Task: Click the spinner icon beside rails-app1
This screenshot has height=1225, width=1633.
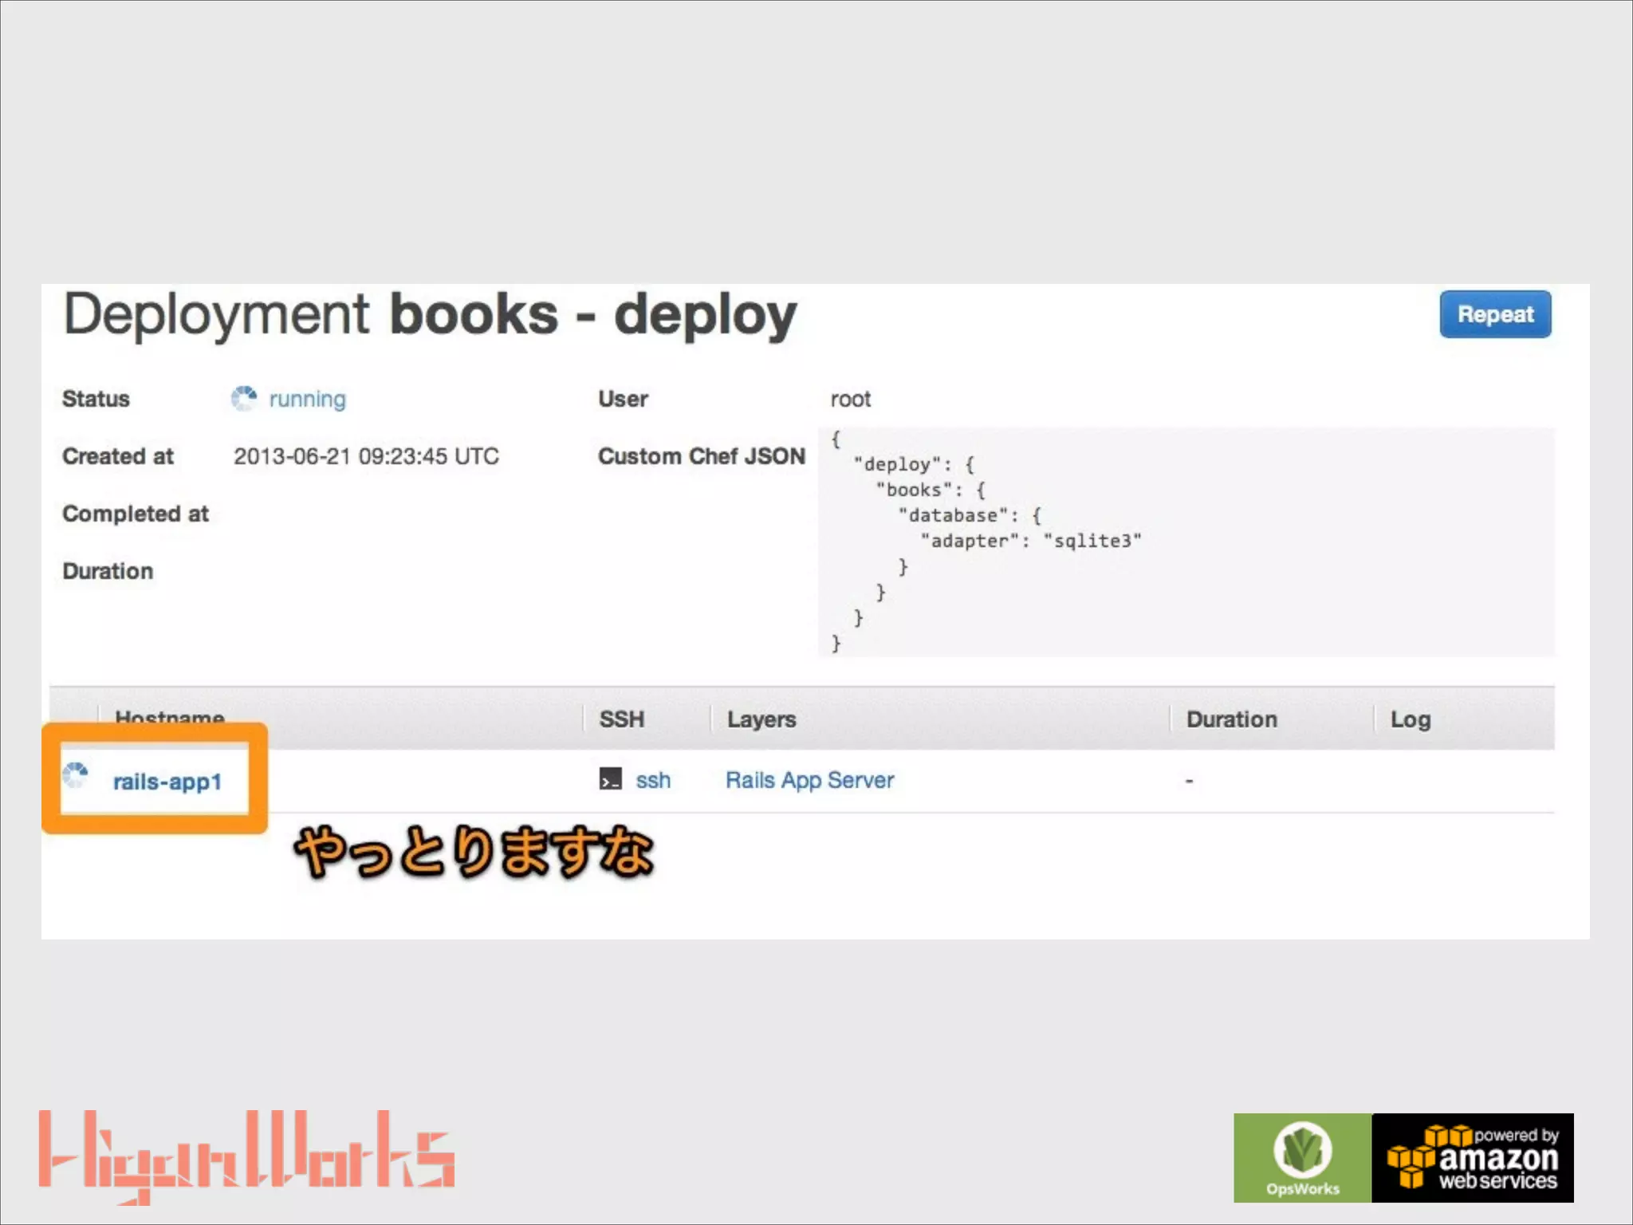Action: tap(76, 775)
